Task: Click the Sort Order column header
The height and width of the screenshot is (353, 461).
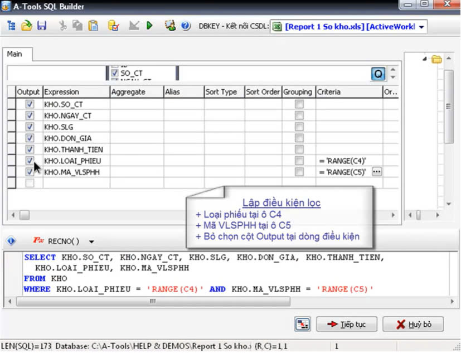Action: point(263,92)
